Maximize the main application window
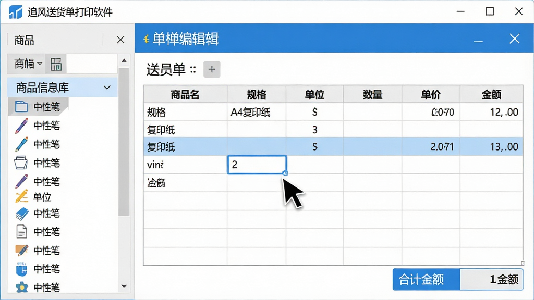Image resolution: width=534 pixels, height=300 pixels. 489,11
